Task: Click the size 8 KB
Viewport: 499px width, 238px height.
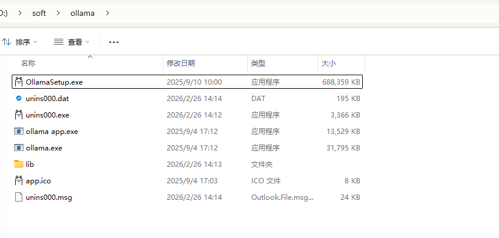Action: point(352,180)
